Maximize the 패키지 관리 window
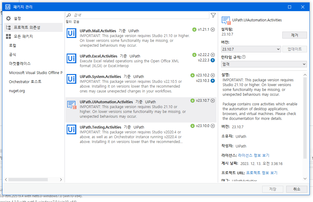The width and height of the screenshot is (313, 202). click(x=290, y=7)
